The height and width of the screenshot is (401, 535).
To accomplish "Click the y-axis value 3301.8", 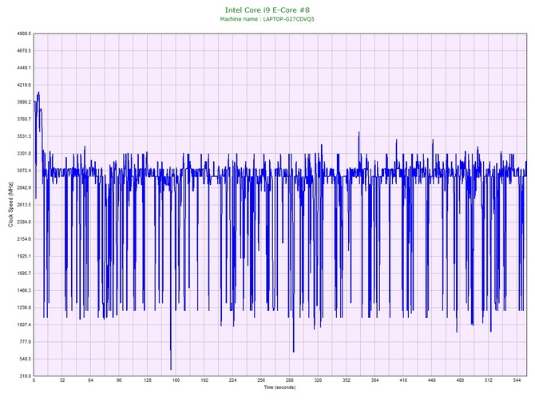I will click(x=24, y=153).
